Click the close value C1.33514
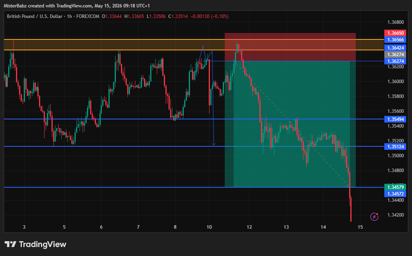 178,16
